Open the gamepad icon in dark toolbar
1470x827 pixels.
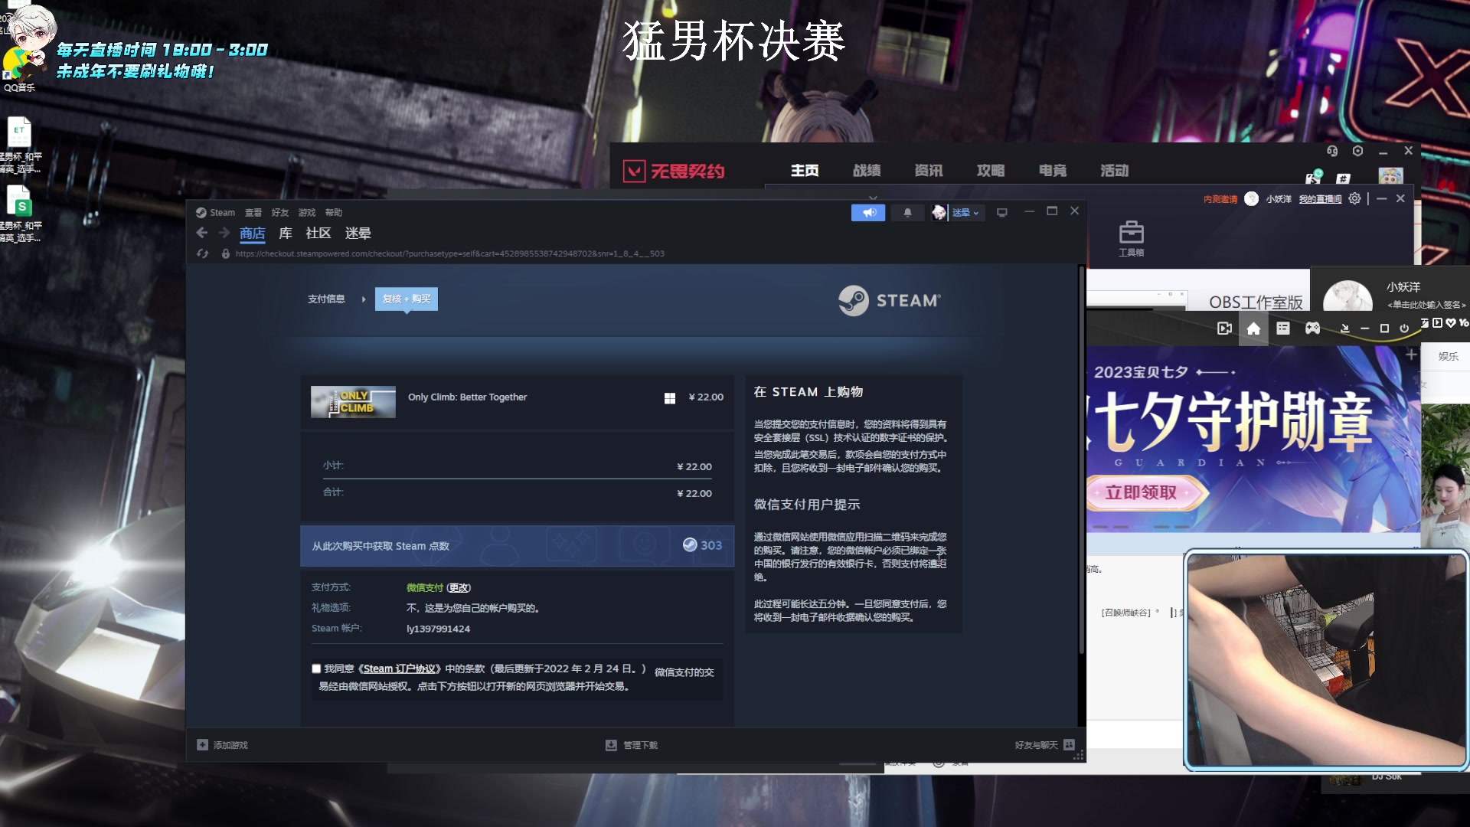1312,329
